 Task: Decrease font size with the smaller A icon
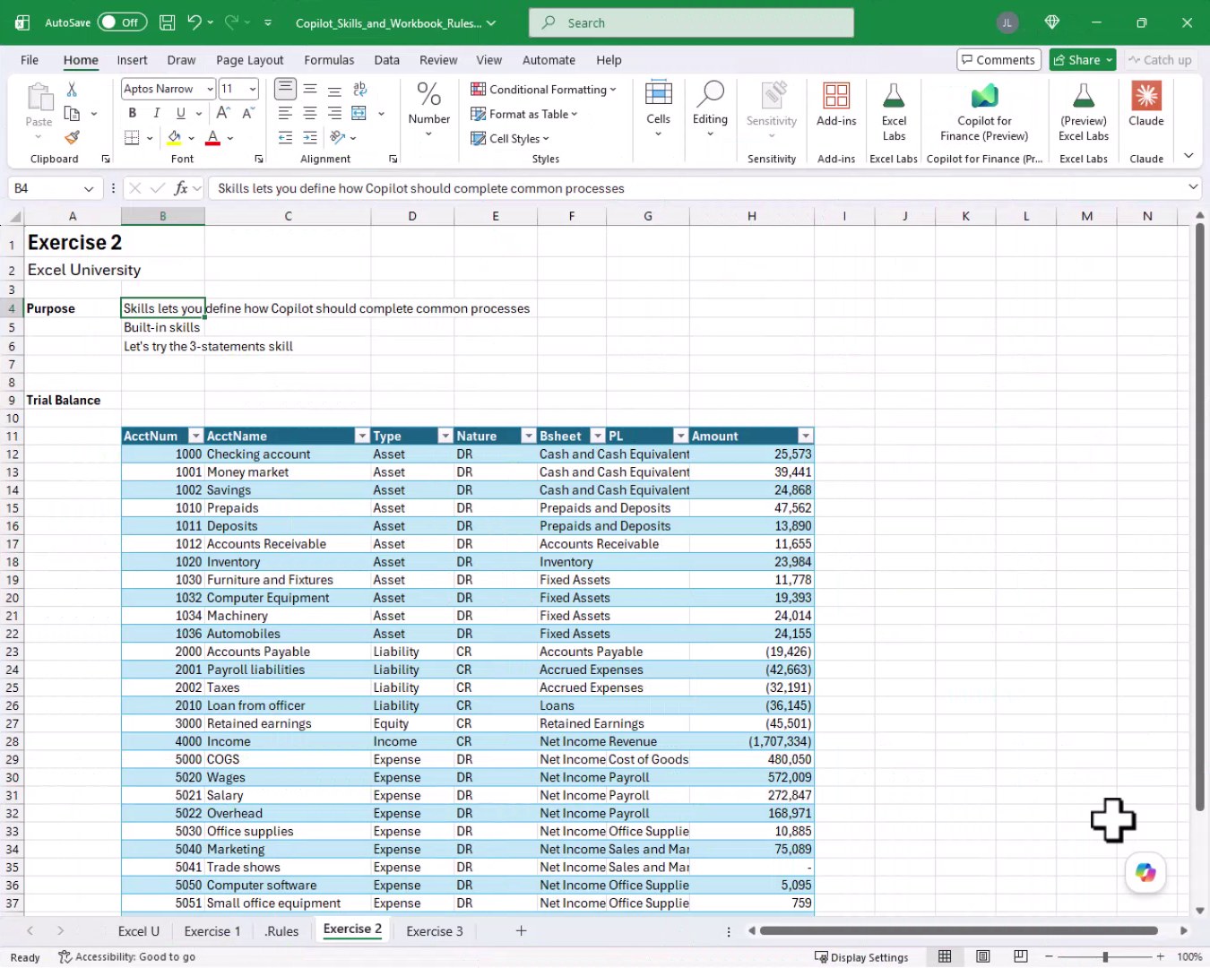tap(248, 113)
